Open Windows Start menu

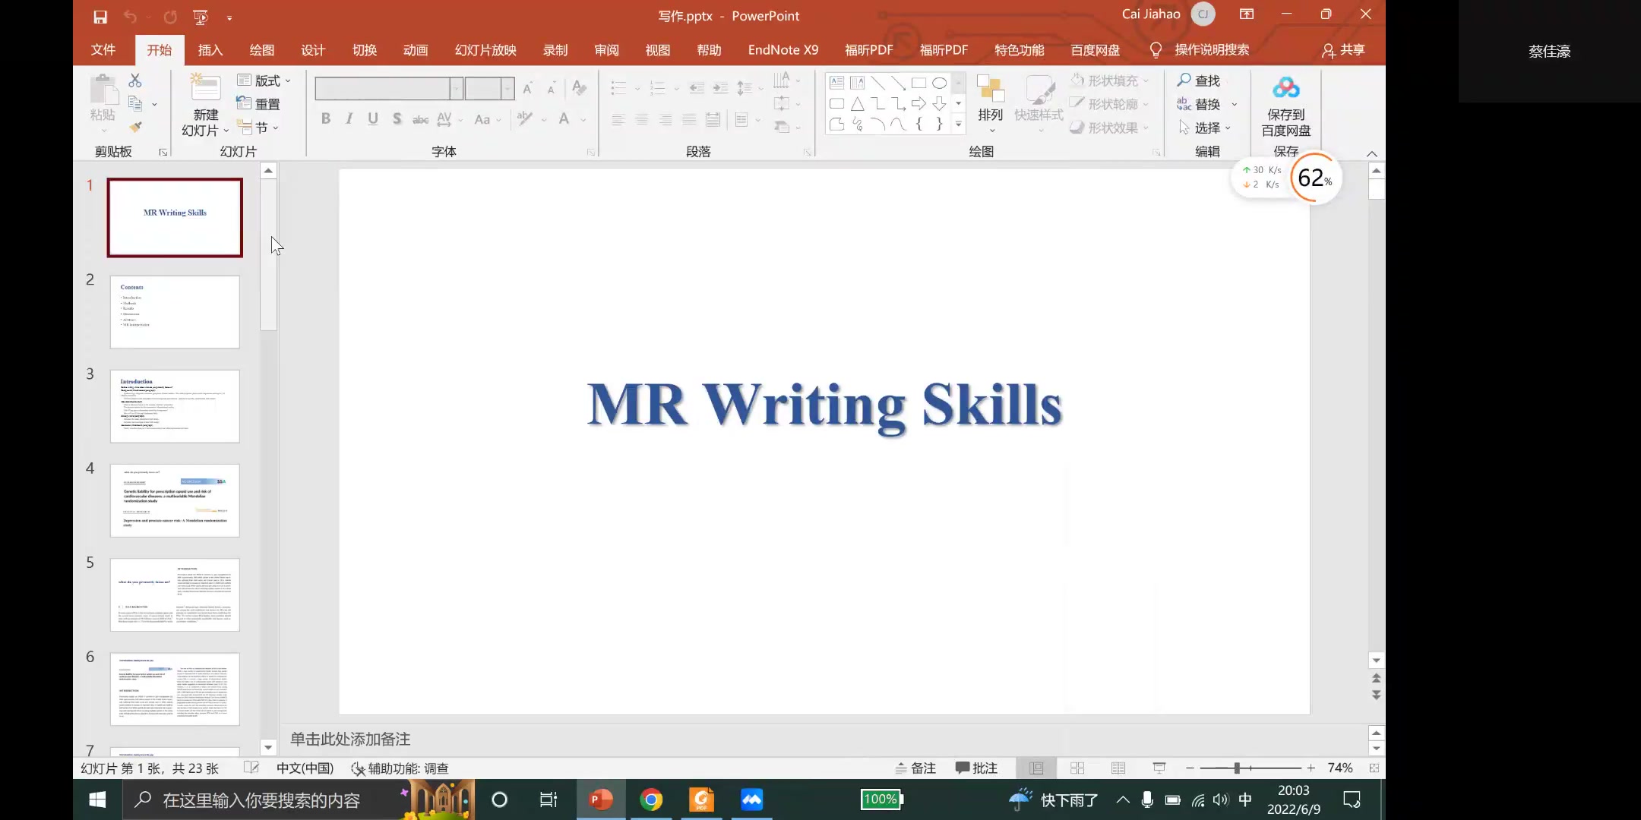(x=97, y=799)
